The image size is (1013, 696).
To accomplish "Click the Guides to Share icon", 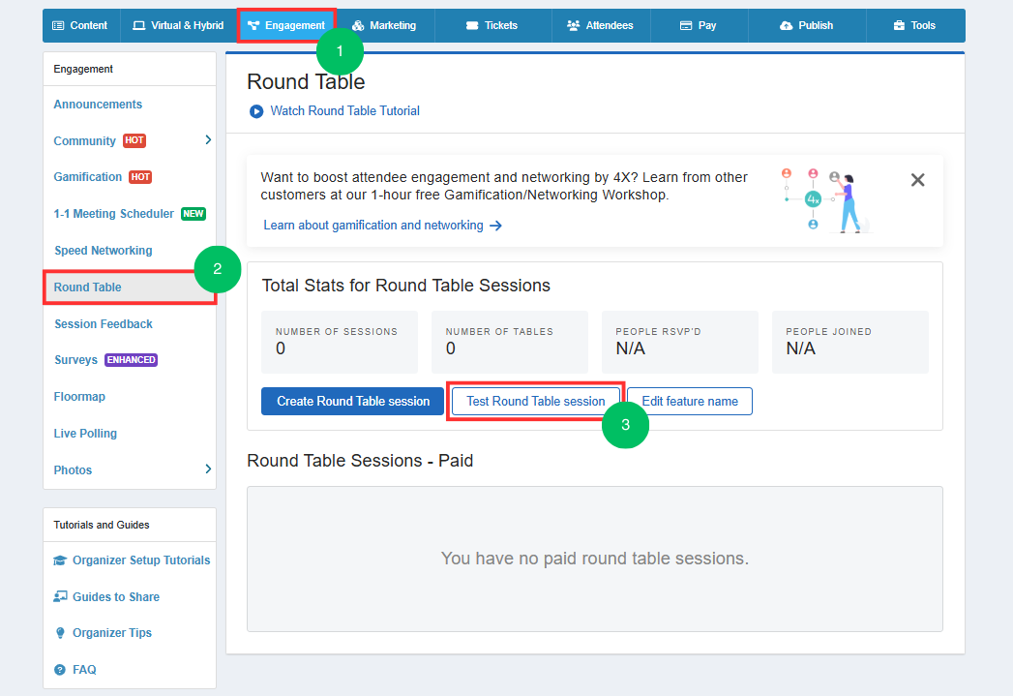I will [x=60, y=596].
